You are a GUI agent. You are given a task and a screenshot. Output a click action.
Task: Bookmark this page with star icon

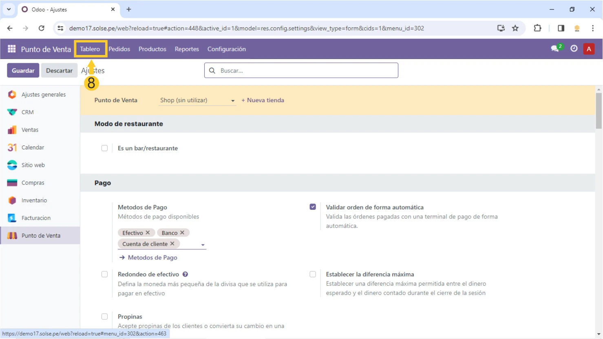515,28
